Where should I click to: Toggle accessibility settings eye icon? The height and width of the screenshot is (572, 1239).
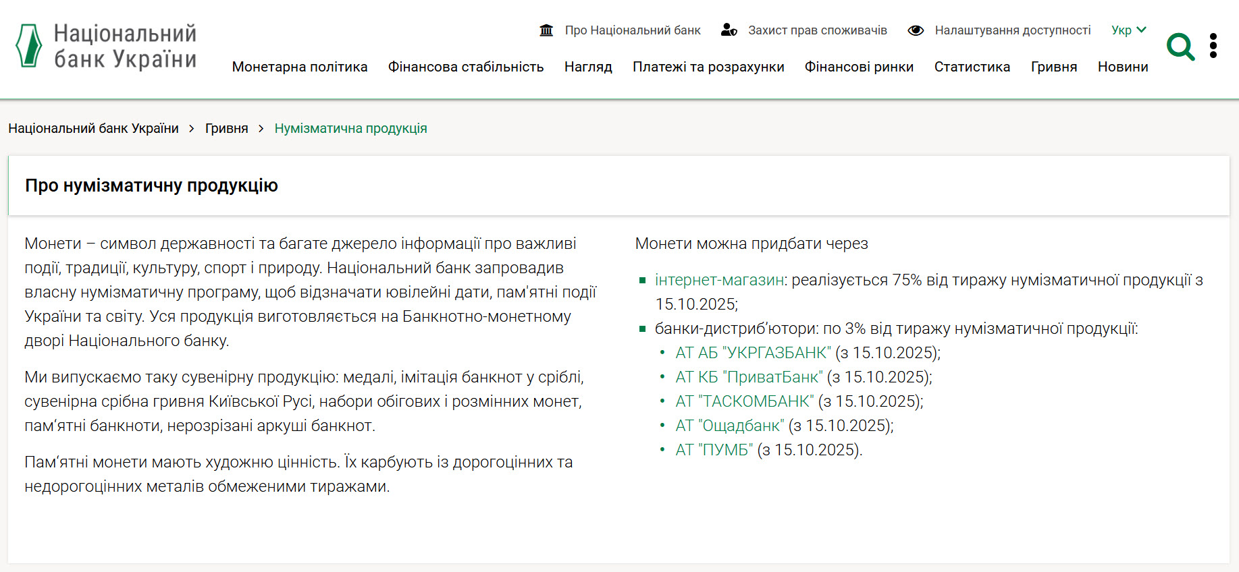click(x=916, y=30)
